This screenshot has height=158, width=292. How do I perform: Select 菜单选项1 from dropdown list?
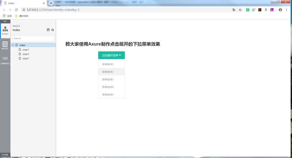pos(111,64)
